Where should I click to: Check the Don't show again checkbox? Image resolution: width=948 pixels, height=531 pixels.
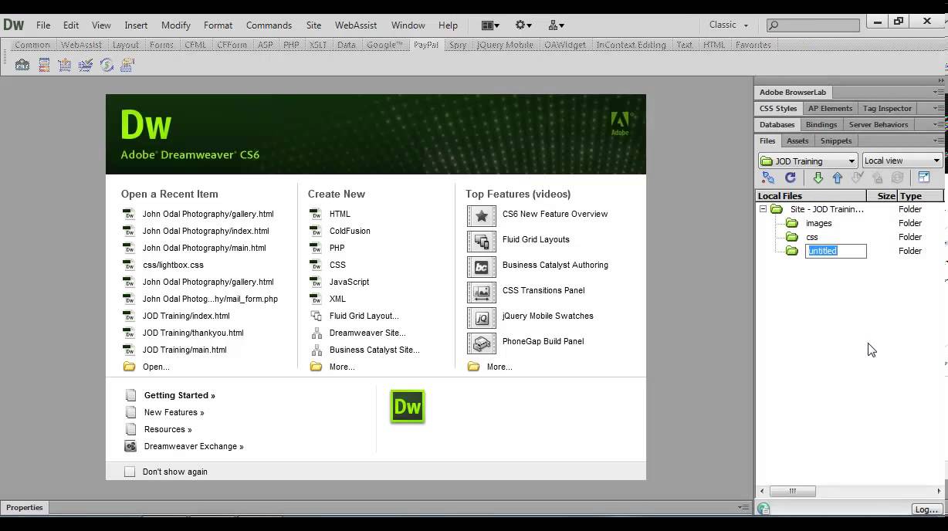pos(130,472)
